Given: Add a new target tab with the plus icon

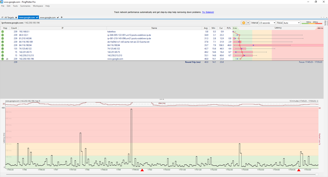Looking at the screenshot, I should [61, 17].
